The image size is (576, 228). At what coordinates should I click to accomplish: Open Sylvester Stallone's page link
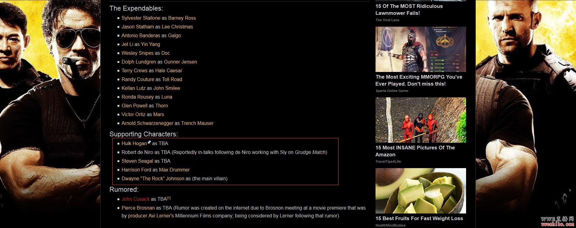tap(141, 18)
